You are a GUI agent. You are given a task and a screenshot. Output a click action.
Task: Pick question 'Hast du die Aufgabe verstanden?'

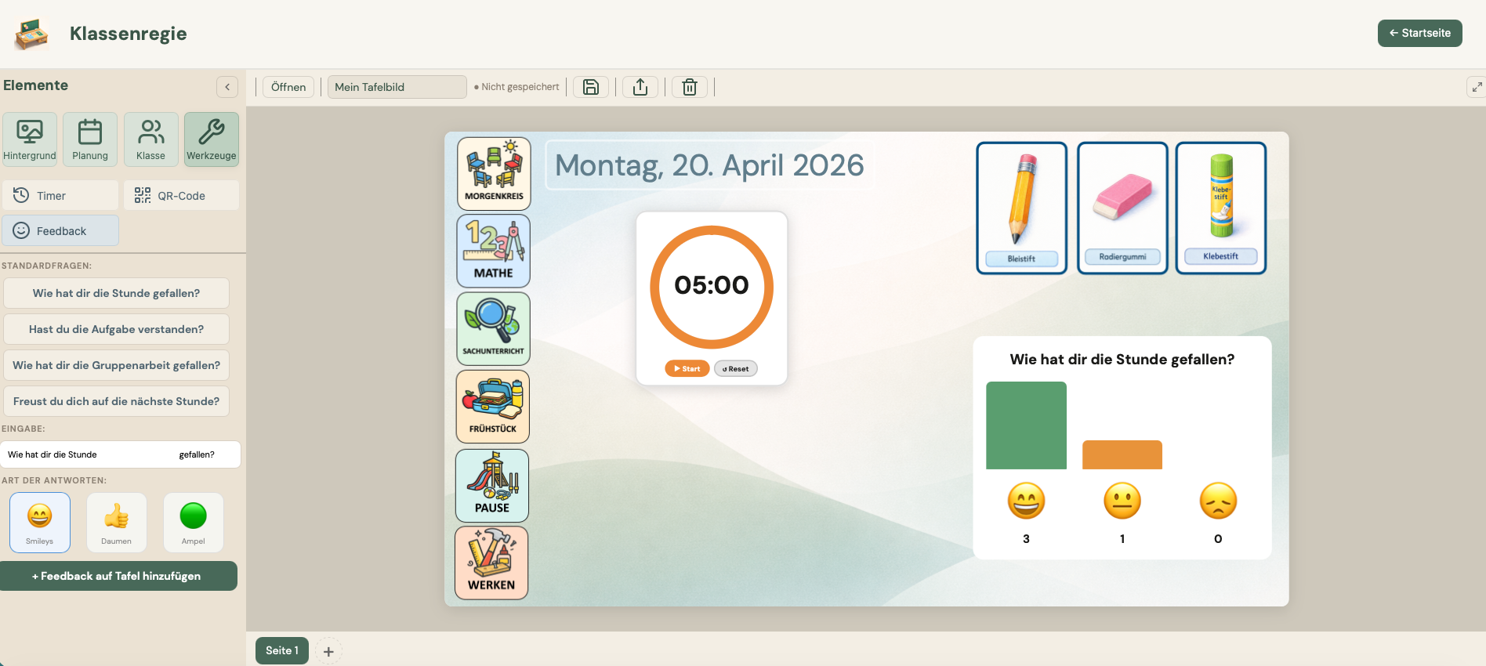116,329
